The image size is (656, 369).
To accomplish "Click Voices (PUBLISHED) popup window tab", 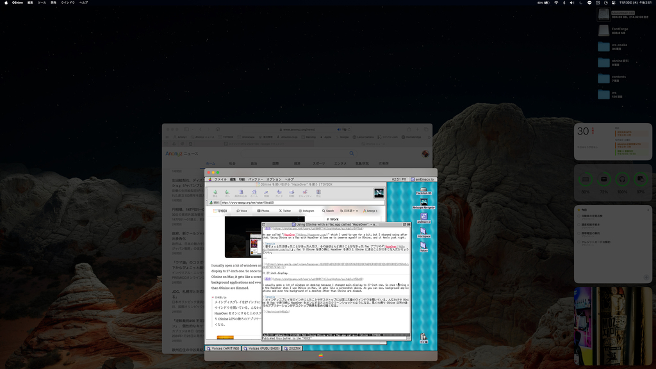I will (261, 348).
